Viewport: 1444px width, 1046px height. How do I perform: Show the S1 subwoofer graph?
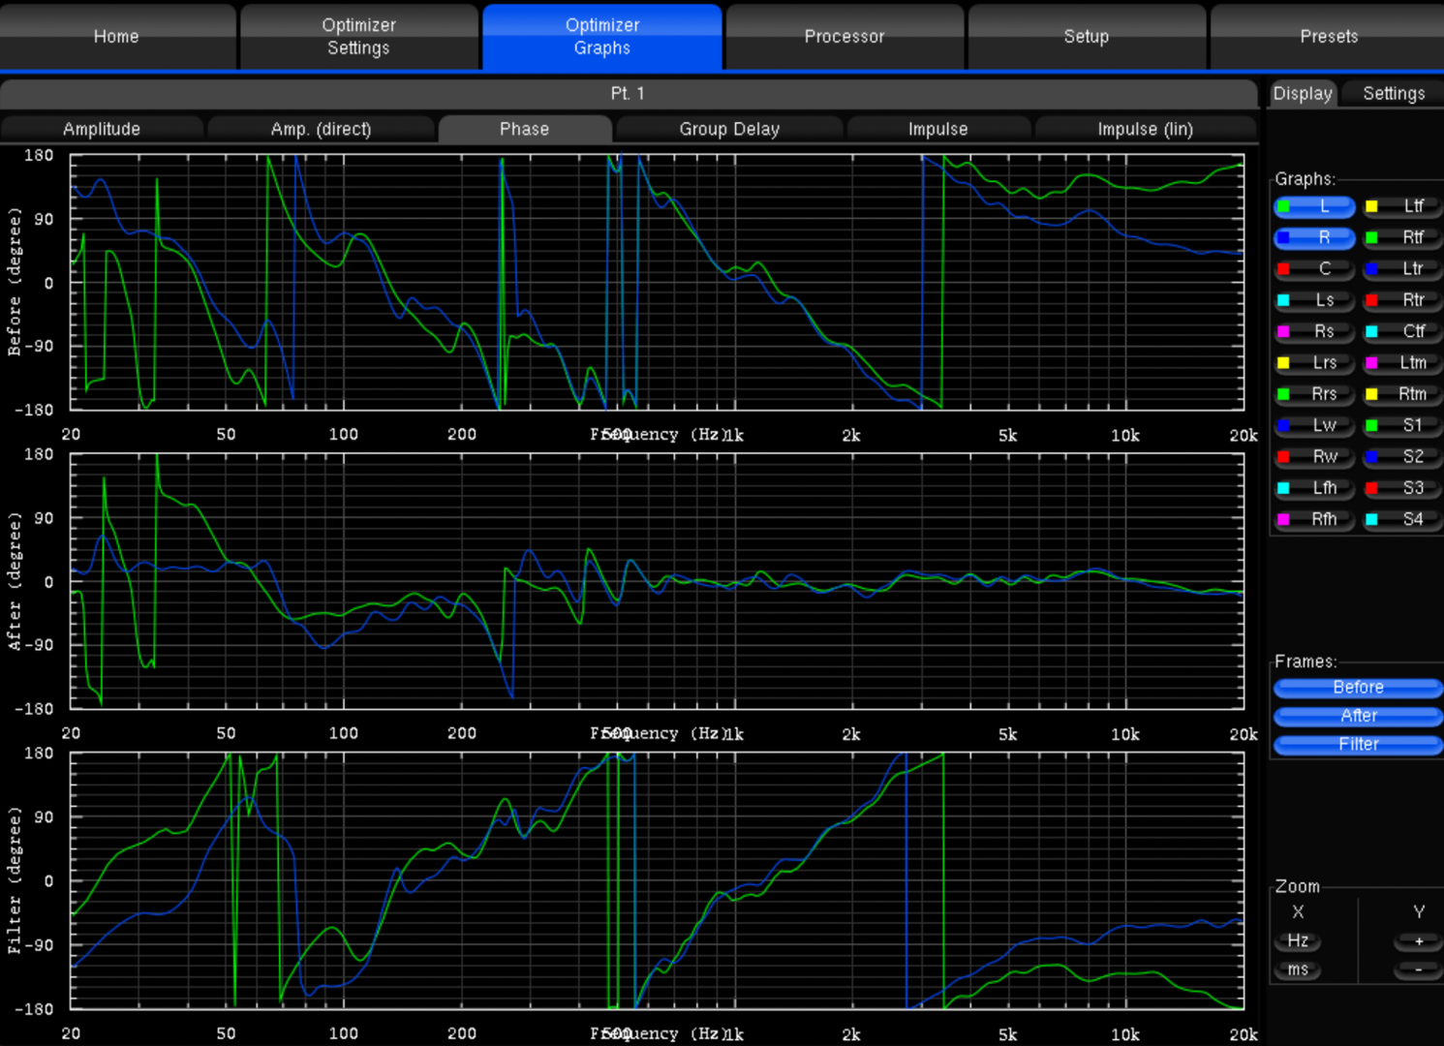[1403, 425]
